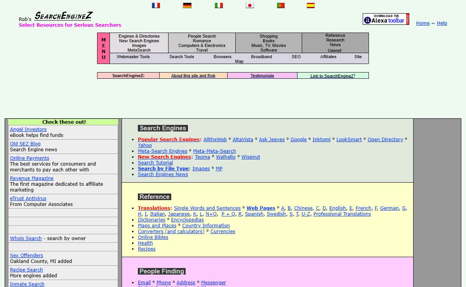Open Online Payments sidebar link
Image resolution: width=466 pixels, height=287 pixels.
tap(30, 158)
